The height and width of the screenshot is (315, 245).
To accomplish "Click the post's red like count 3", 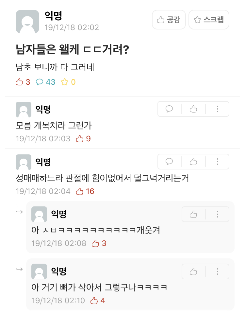I will coord(23,82).
